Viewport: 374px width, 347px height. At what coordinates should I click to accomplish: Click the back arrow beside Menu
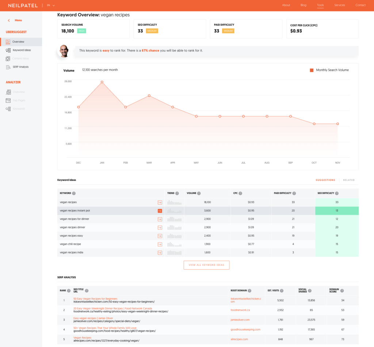pos(9,20)
